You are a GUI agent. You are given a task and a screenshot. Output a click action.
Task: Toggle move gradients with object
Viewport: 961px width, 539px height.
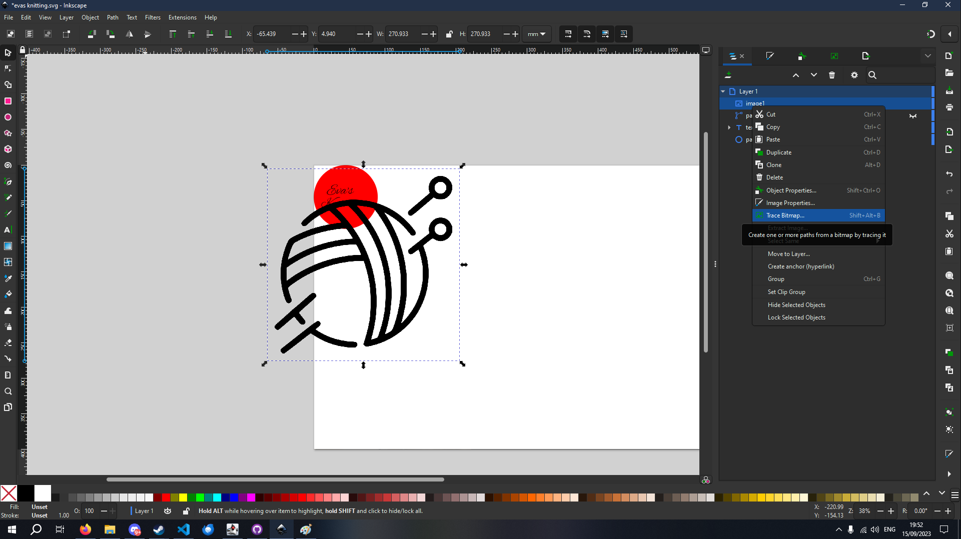(605, 34)
